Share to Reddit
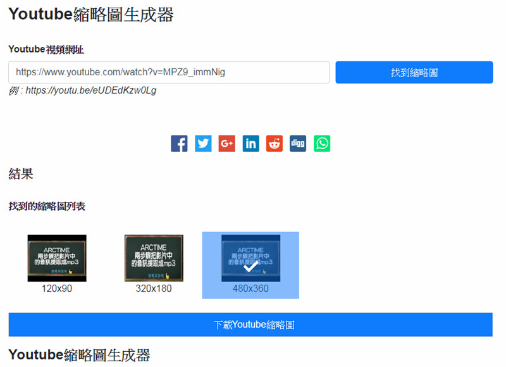506x367 pixels. 275,143
